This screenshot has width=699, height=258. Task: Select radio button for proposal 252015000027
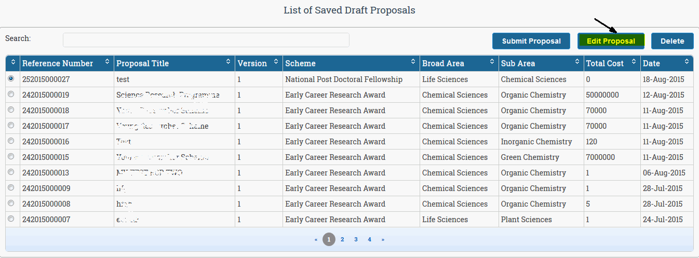11,78
